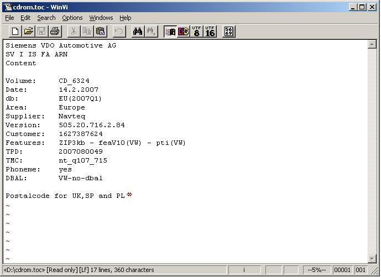Click the Phoneme value 'yes'
This screenshot has width=381, height=277.
tap(65, 170)
